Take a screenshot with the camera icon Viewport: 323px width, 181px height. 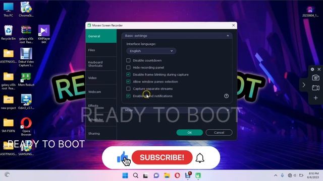(x=315, y=78)
